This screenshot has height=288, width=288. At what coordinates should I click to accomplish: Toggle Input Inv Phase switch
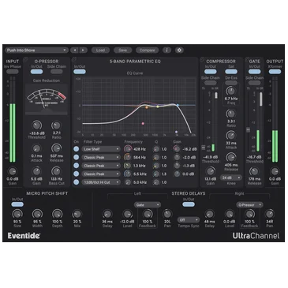pyautogui.click(x=13, y=72)
